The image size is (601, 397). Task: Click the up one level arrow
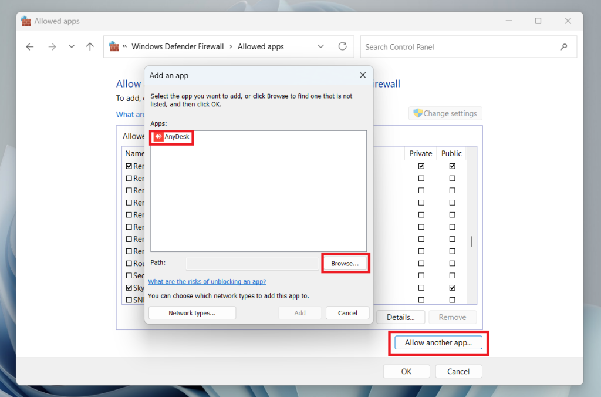point(89,46)
